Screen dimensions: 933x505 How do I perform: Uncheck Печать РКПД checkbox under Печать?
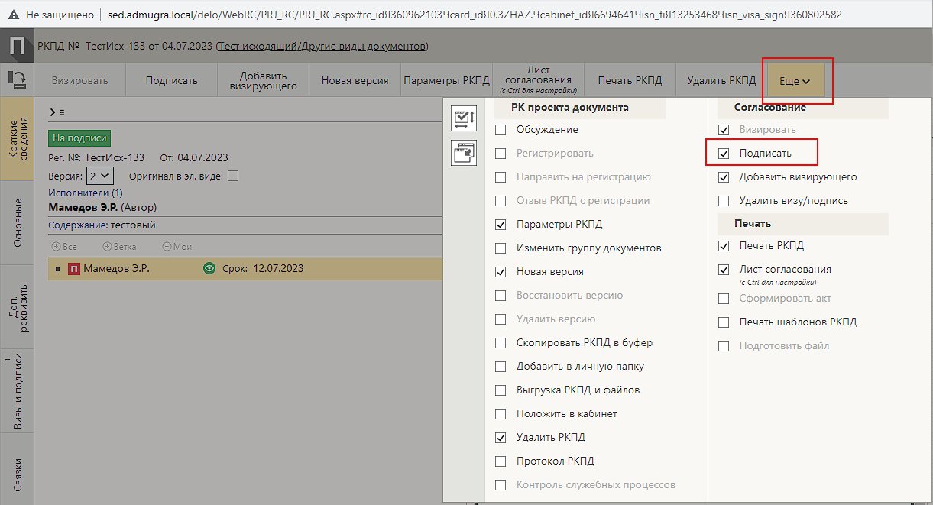(x=724, y=246)
